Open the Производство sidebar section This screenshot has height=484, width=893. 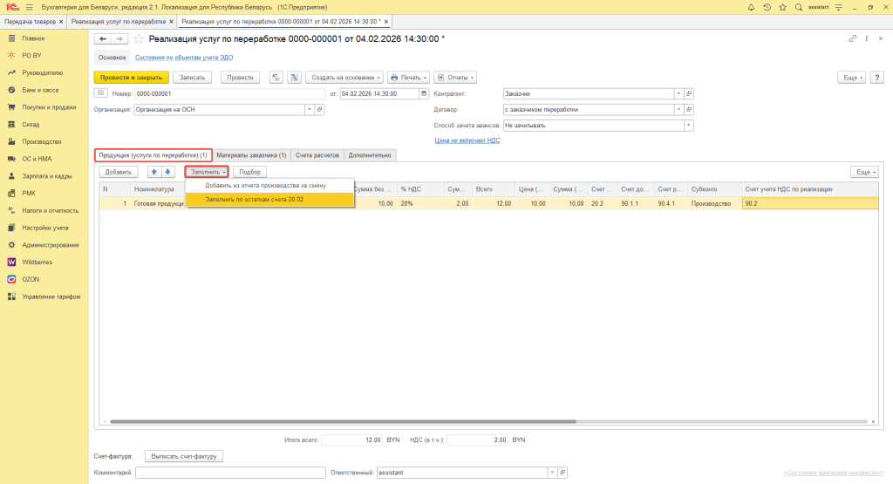(41, 141)
